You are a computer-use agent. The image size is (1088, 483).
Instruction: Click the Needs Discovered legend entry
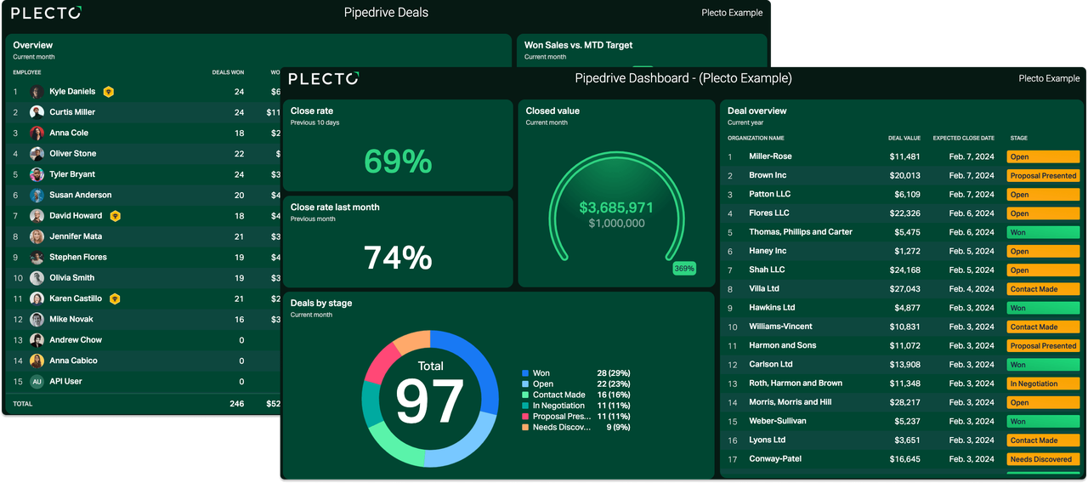coord(575,427)
